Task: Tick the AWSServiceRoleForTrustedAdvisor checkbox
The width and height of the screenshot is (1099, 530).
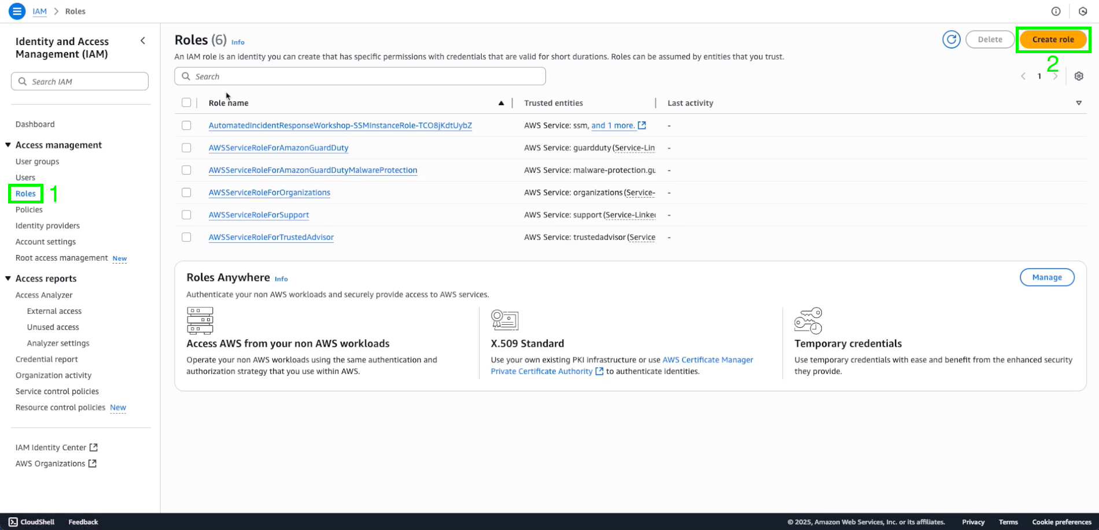Action: (x=186, y=237)
